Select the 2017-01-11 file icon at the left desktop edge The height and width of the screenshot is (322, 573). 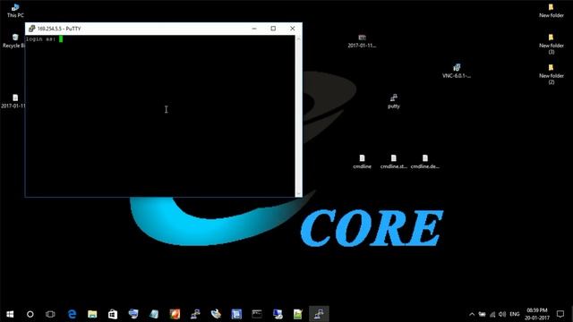tap(13, 101)
